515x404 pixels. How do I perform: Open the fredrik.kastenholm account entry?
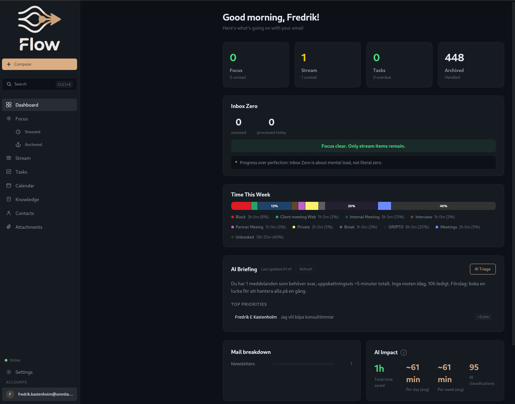(39, 394)
